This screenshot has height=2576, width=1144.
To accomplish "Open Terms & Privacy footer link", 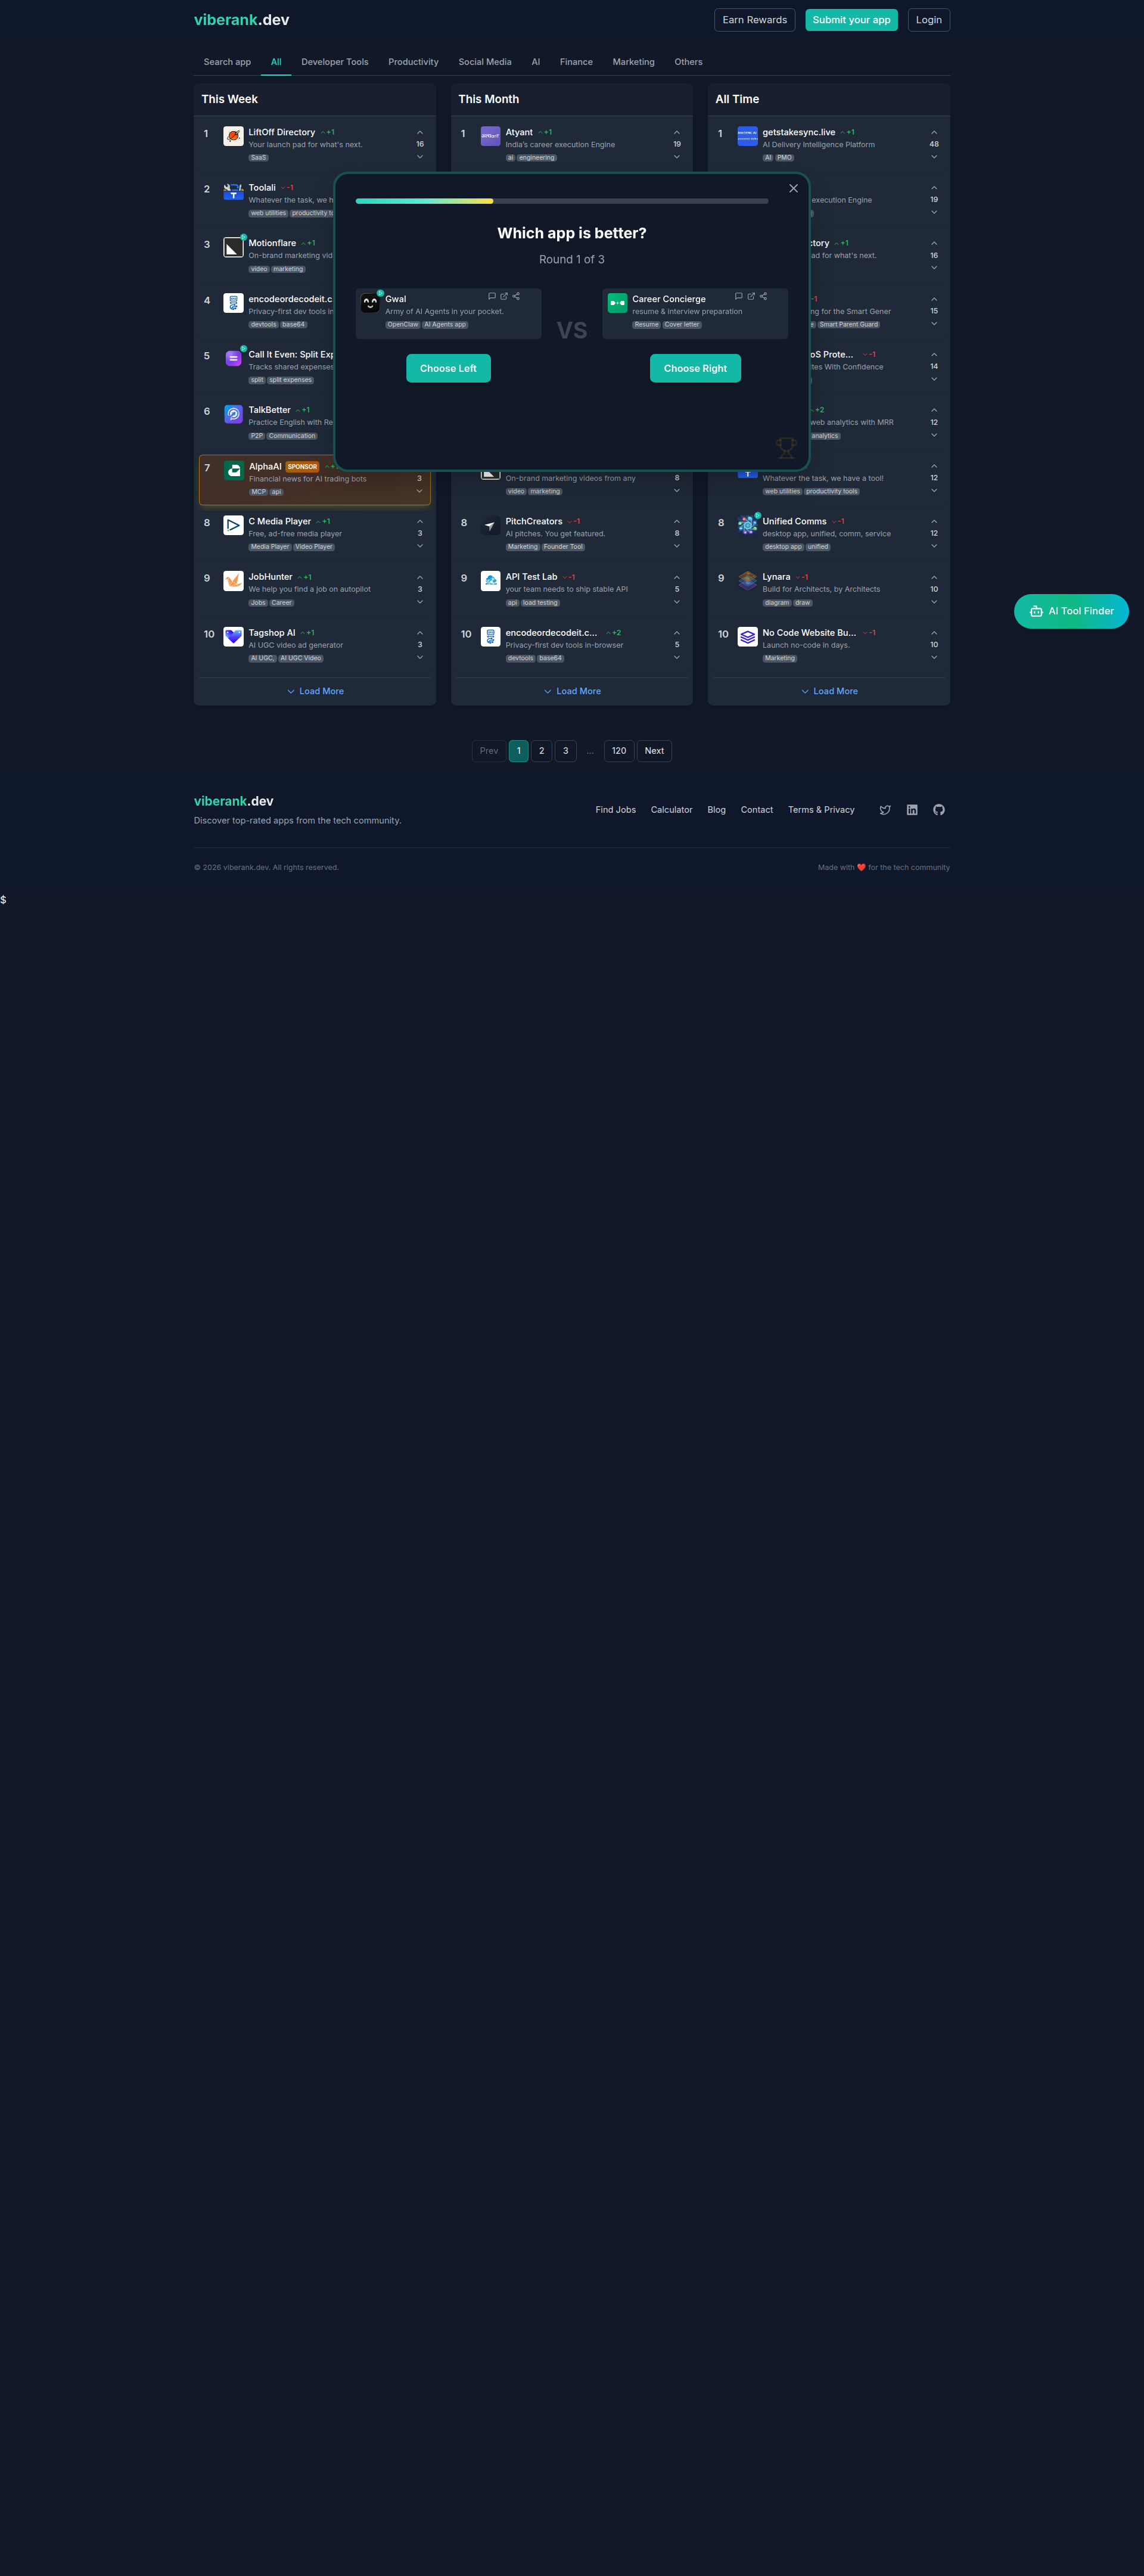I will click(821, 810).
